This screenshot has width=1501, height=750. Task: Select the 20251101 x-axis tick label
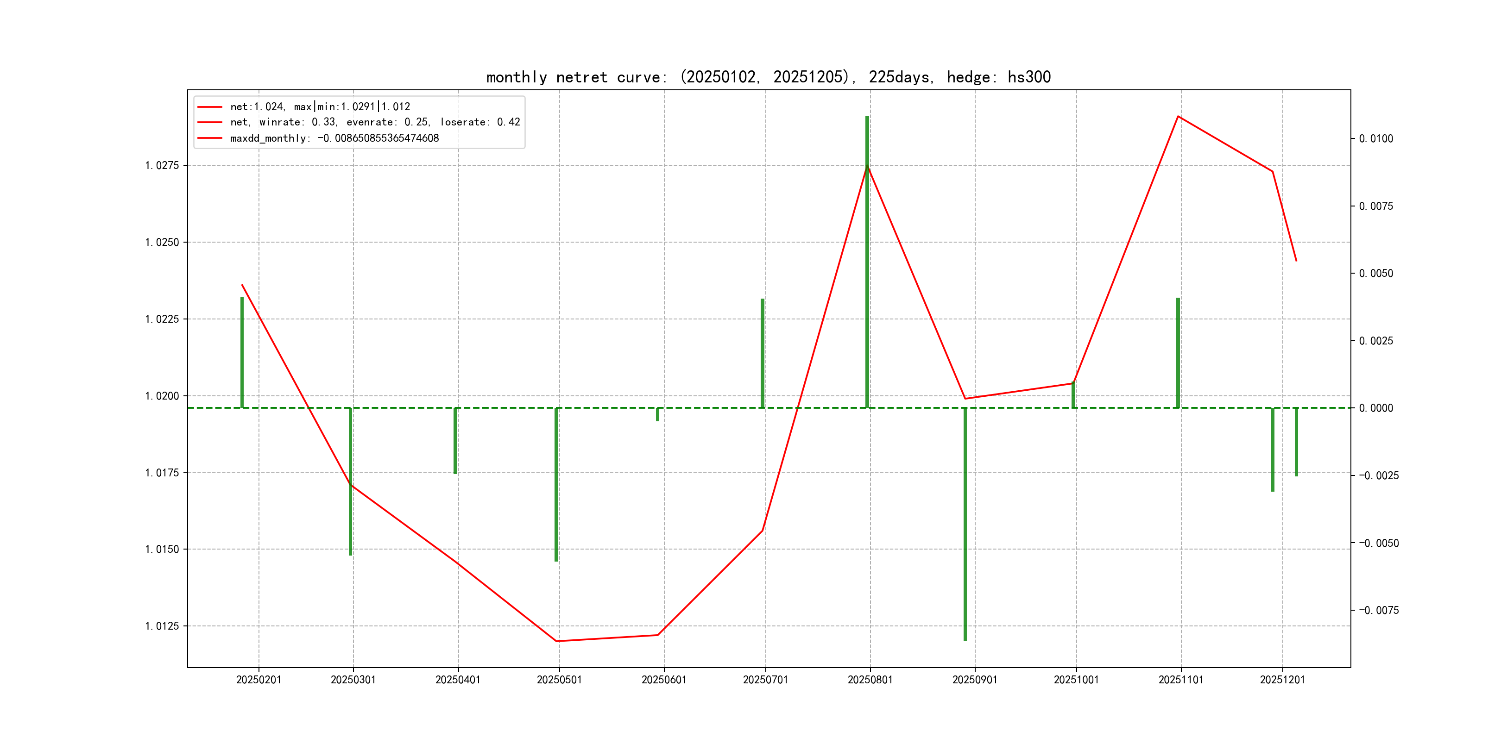coord(1180,680)
